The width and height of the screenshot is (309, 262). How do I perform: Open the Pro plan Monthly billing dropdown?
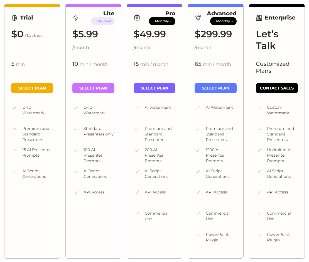click(162, 21)
